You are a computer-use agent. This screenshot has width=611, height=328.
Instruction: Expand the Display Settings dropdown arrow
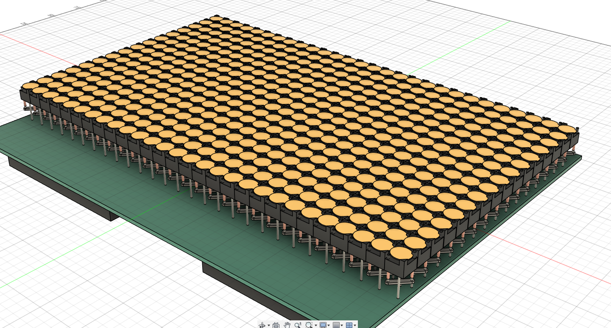coord(328,325)
